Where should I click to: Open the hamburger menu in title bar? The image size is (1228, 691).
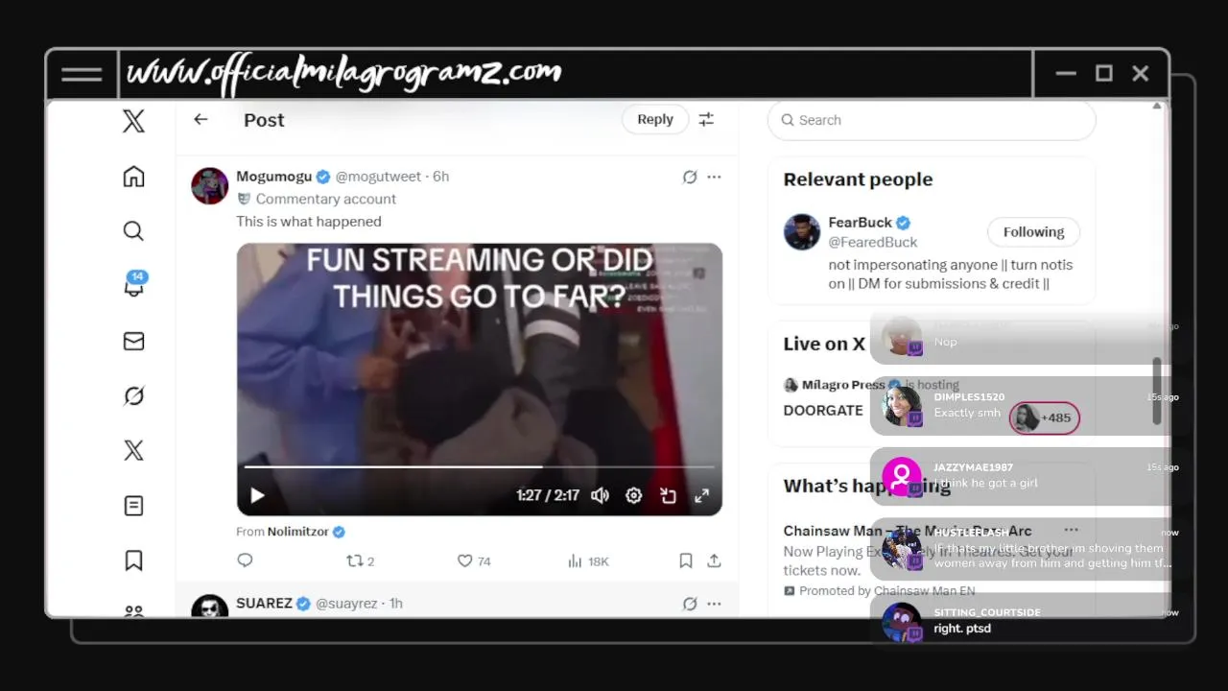coord(82,74)
